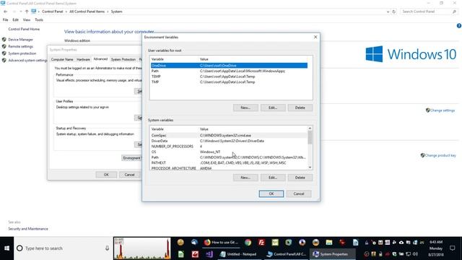Image resolution: width=462 pixels, height=260 pixels.
Task: Open the Security and Maintenance link
Action: pyautogui.click(x=28, y=229)
